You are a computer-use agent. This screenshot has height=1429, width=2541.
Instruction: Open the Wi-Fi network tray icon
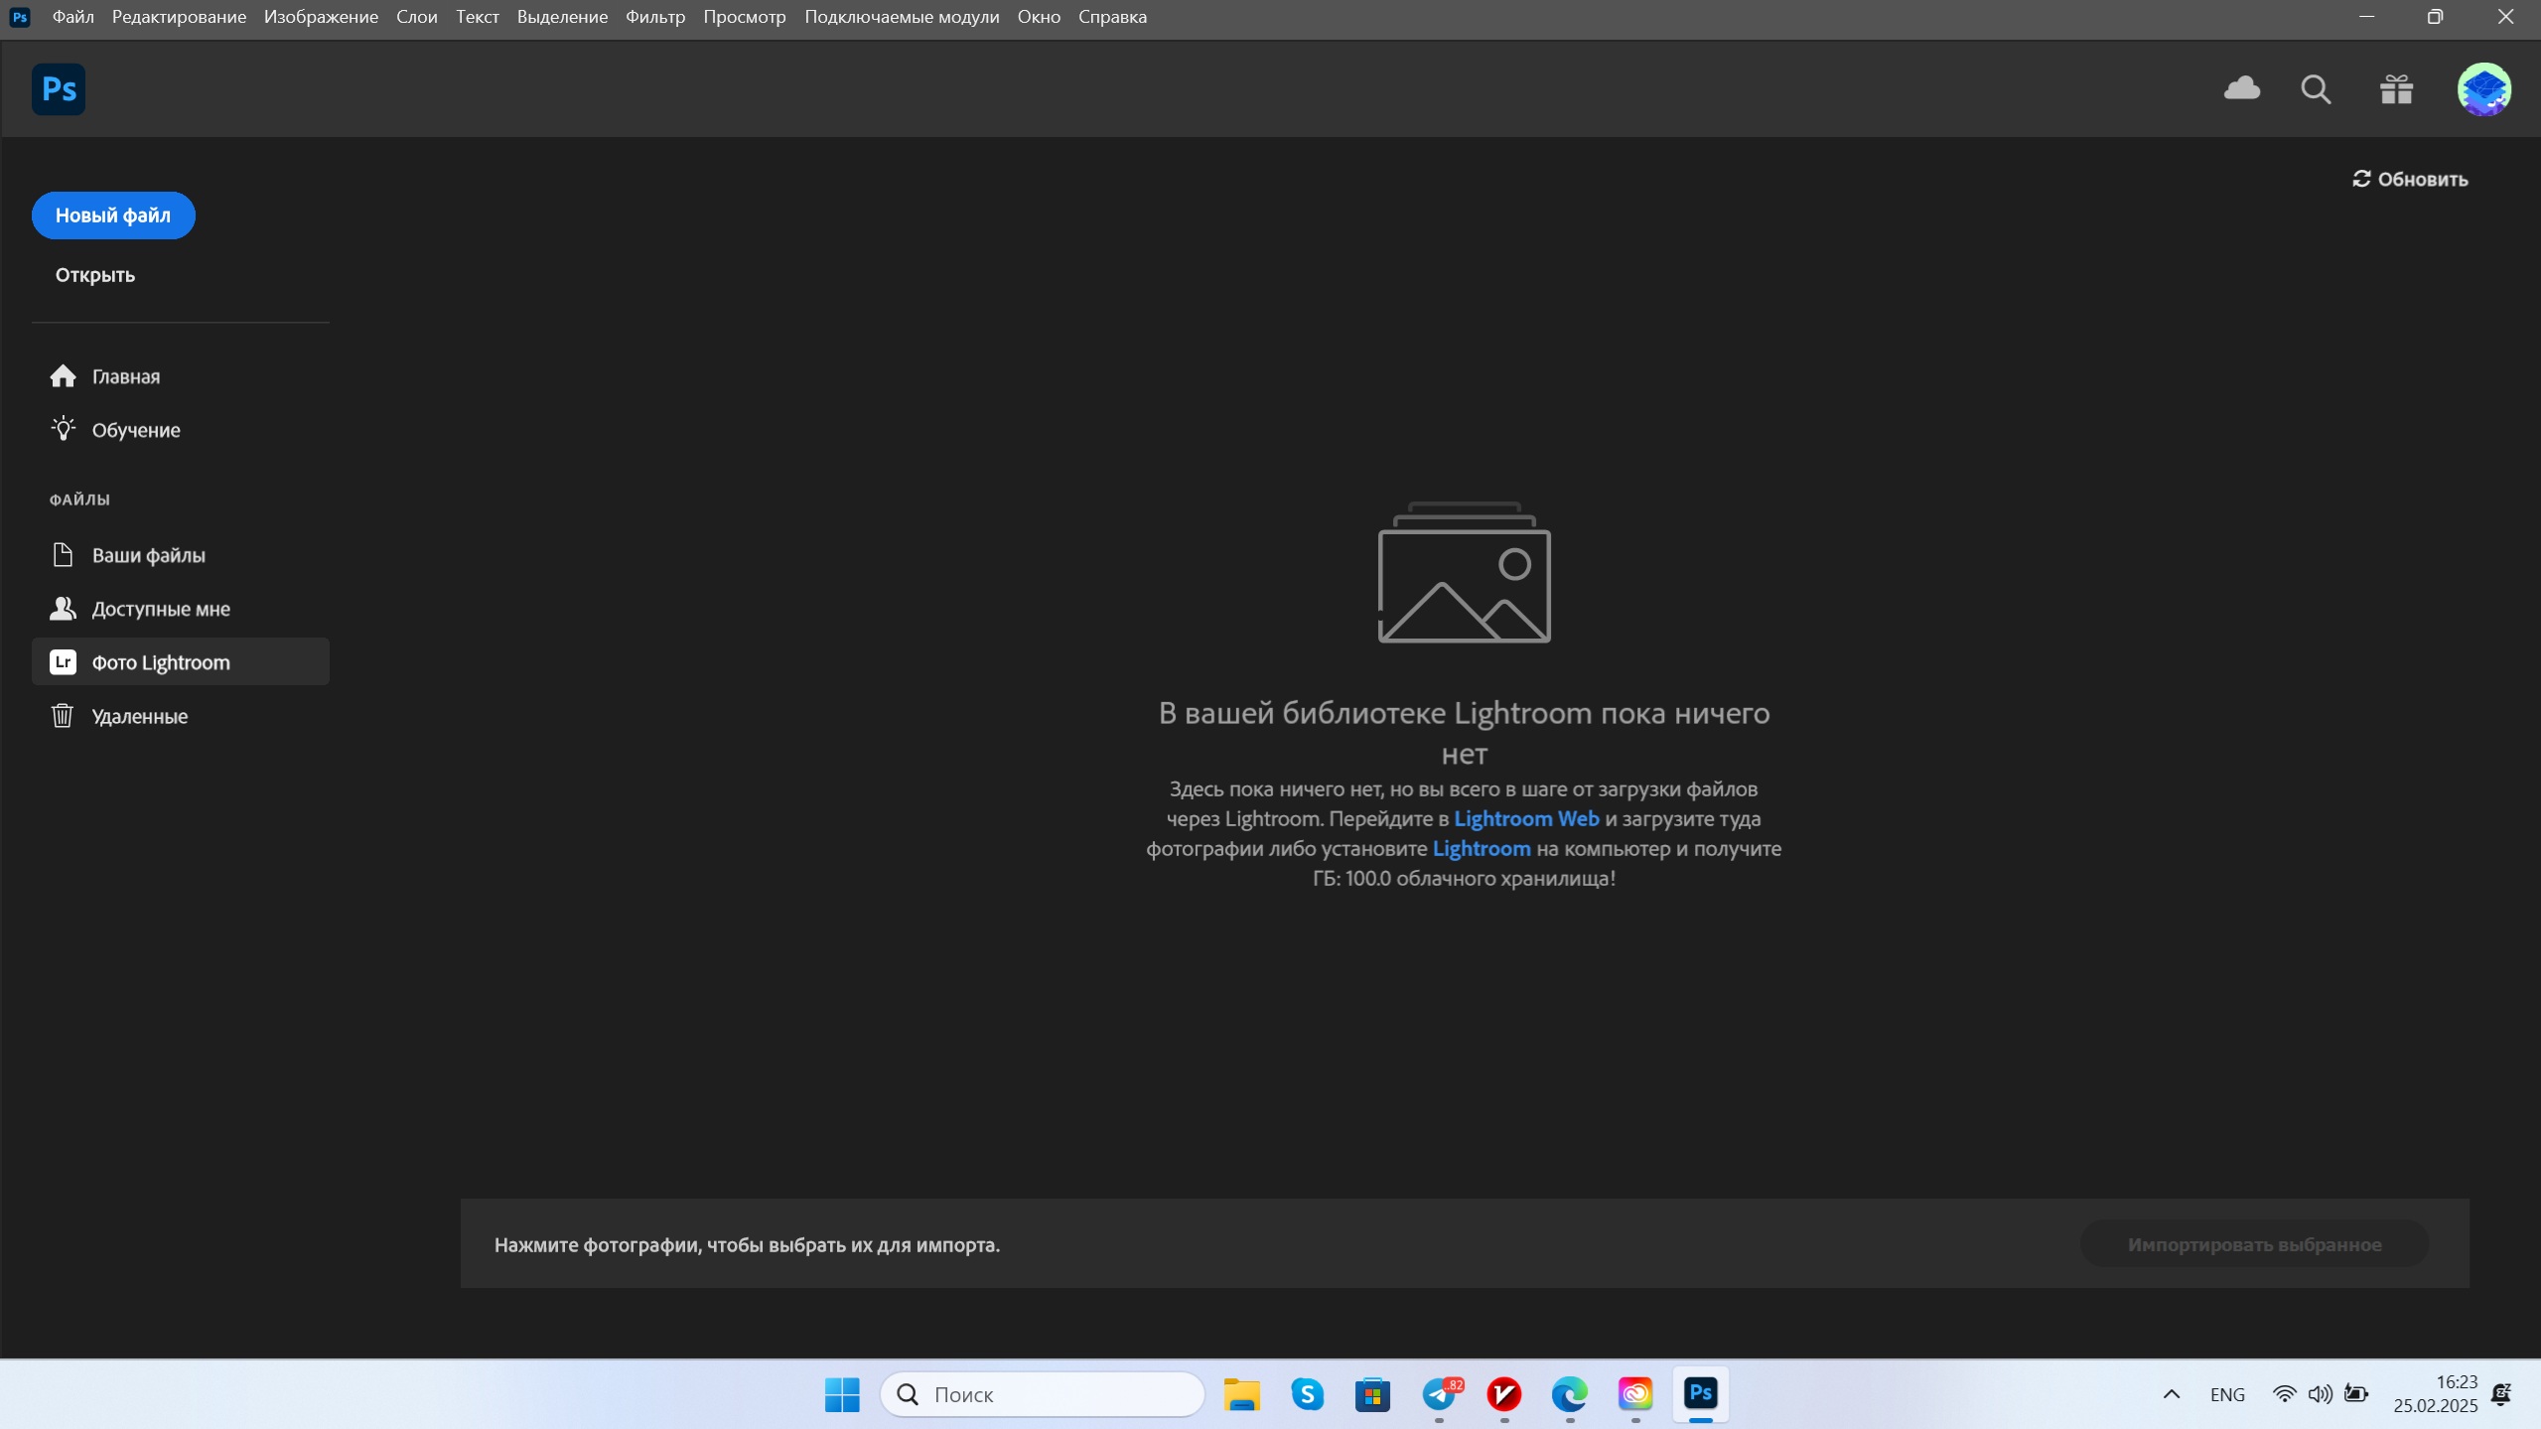[x=2284, y=1394]
